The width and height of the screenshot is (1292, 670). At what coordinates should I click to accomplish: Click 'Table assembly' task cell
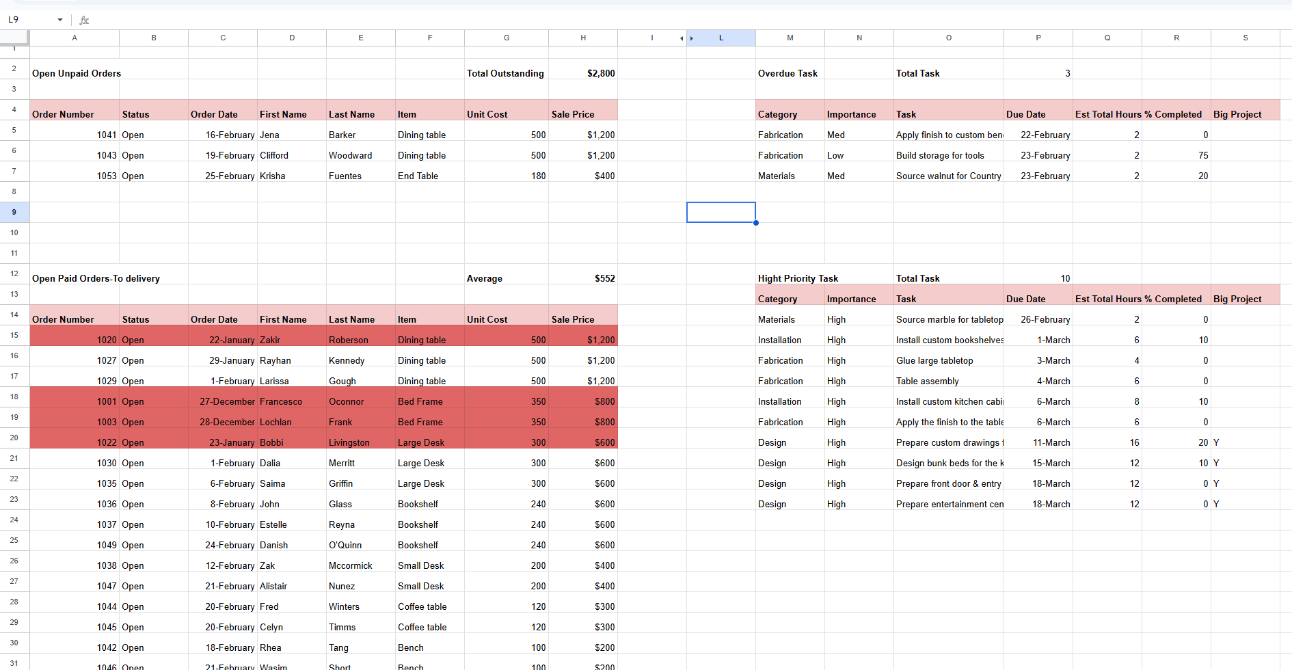pos(949,377)
